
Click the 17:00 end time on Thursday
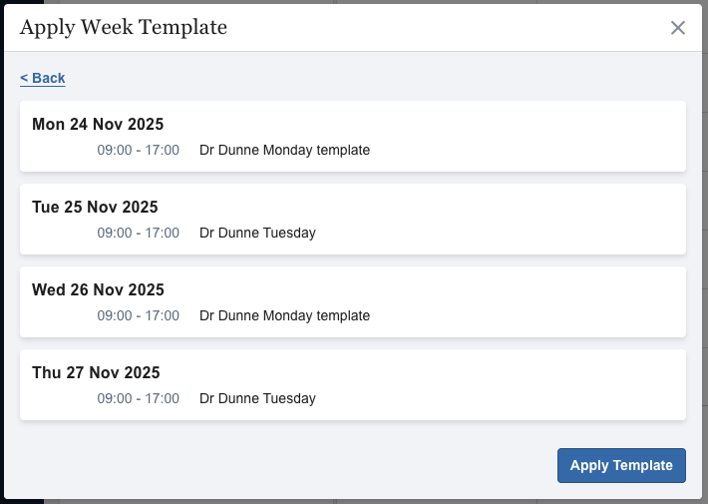click(x=163, y=399)
